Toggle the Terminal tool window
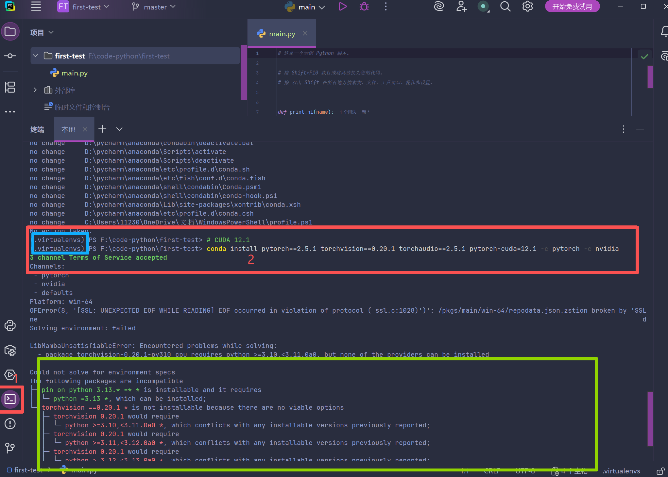 pyautogui.click(x=10, y=399)
